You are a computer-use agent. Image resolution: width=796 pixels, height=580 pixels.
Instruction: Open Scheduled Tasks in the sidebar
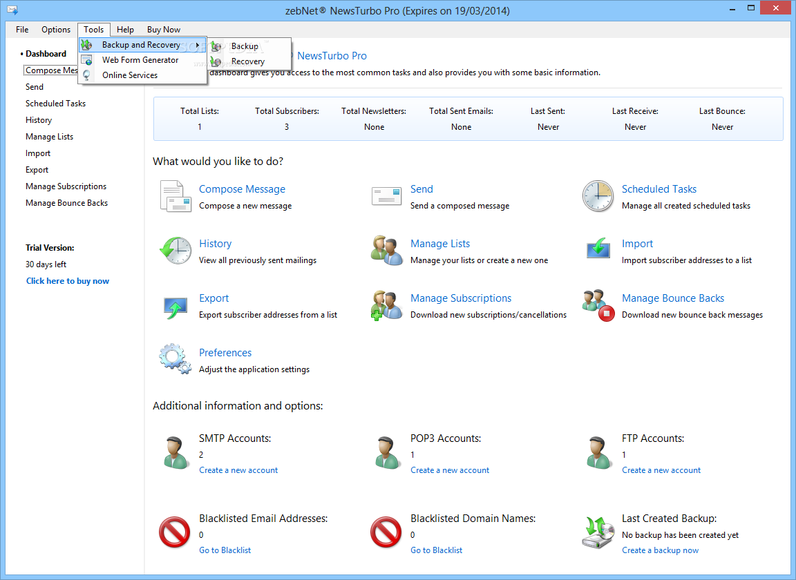(55, 104)
